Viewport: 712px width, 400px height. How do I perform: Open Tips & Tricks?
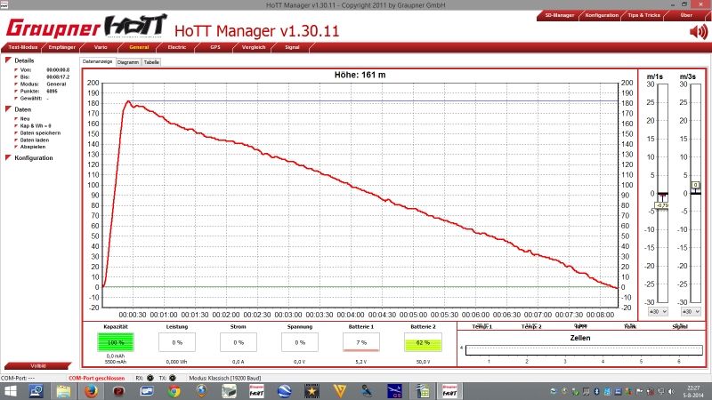(x=643, y=15)
